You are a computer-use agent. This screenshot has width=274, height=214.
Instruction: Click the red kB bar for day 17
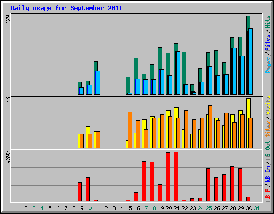pyautogui.click(x=144, y=181)
